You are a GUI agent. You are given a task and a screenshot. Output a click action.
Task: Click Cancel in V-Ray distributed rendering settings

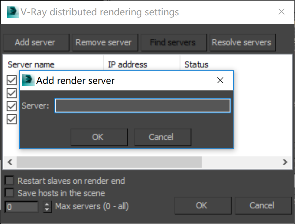point(263,206)
